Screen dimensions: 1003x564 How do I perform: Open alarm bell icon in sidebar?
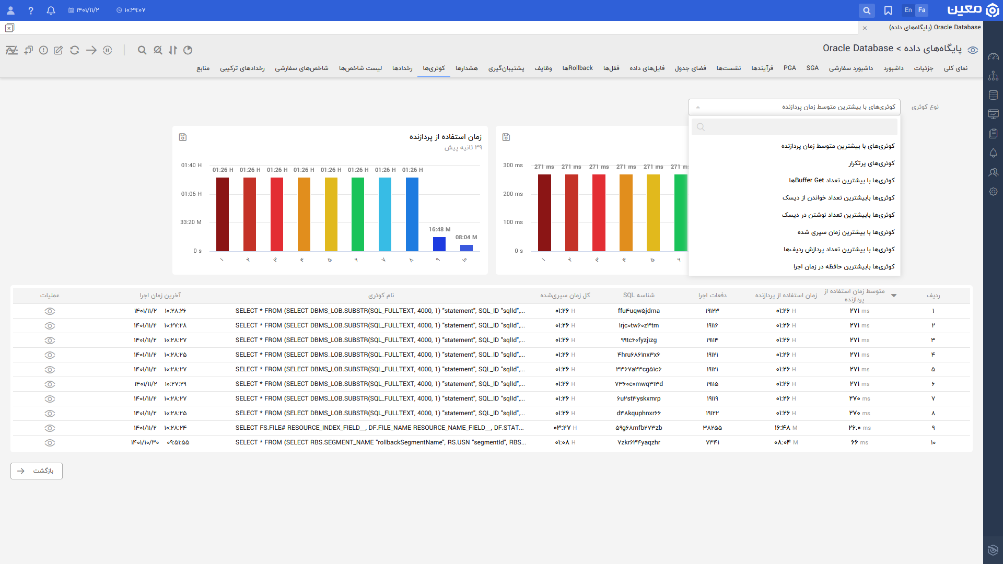point(993,153)
